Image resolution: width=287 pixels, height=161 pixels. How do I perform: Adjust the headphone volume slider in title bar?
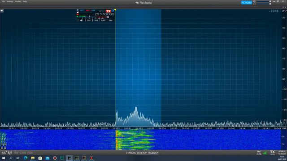click(264, 4)
